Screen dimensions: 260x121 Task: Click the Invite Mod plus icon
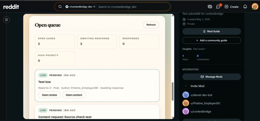(186, 86)
